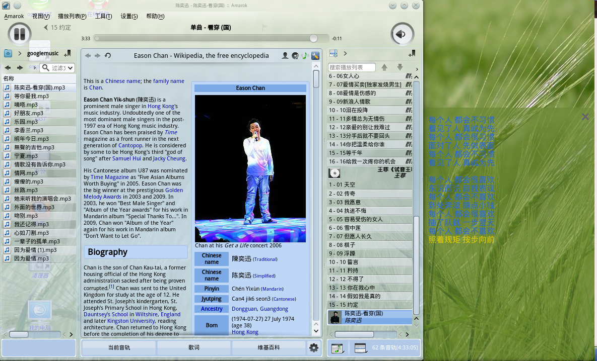This screenshot has height=361, width=597.
Task: Go back in the file browser
Action: click(x=8, y=68)
